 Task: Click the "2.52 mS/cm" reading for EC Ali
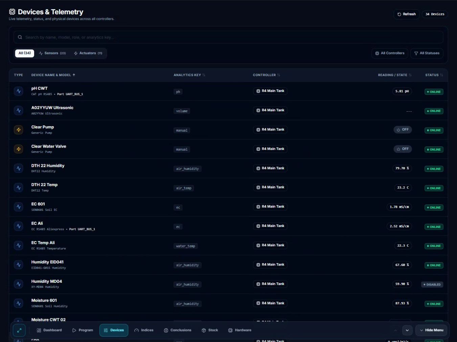399,226
